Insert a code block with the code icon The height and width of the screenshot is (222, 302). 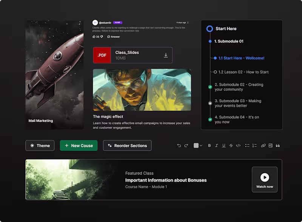pyautogui.click(x=238, y=145)
